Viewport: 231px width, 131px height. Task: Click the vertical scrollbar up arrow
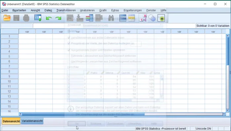(227, 36)
